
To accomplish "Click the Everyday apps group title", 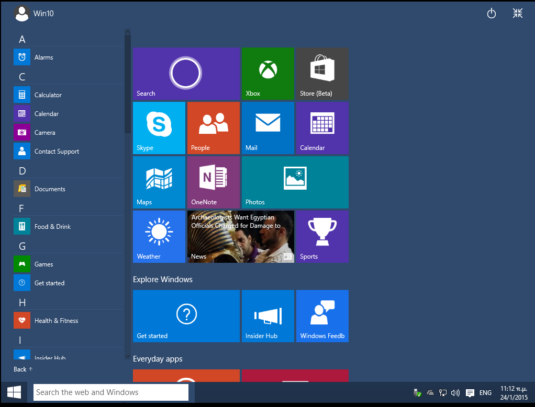I will tap(158, 359).
